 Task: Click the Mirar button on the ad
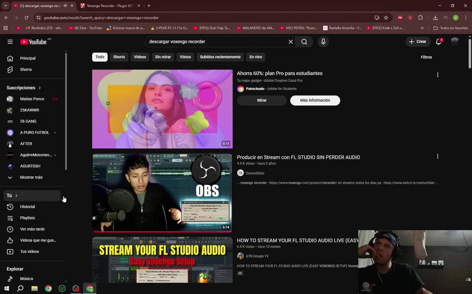(x=262, y=100)
